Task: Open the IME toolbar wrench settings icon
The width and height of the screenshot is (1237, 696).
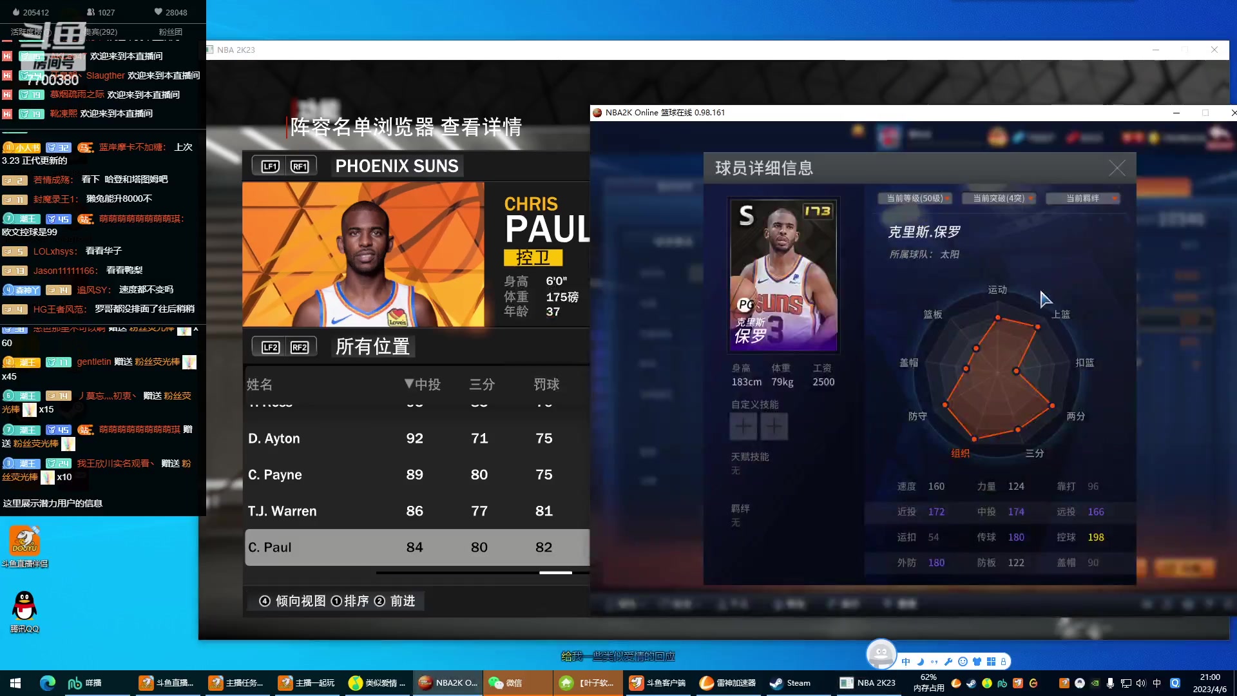Action: pos(948,662)
